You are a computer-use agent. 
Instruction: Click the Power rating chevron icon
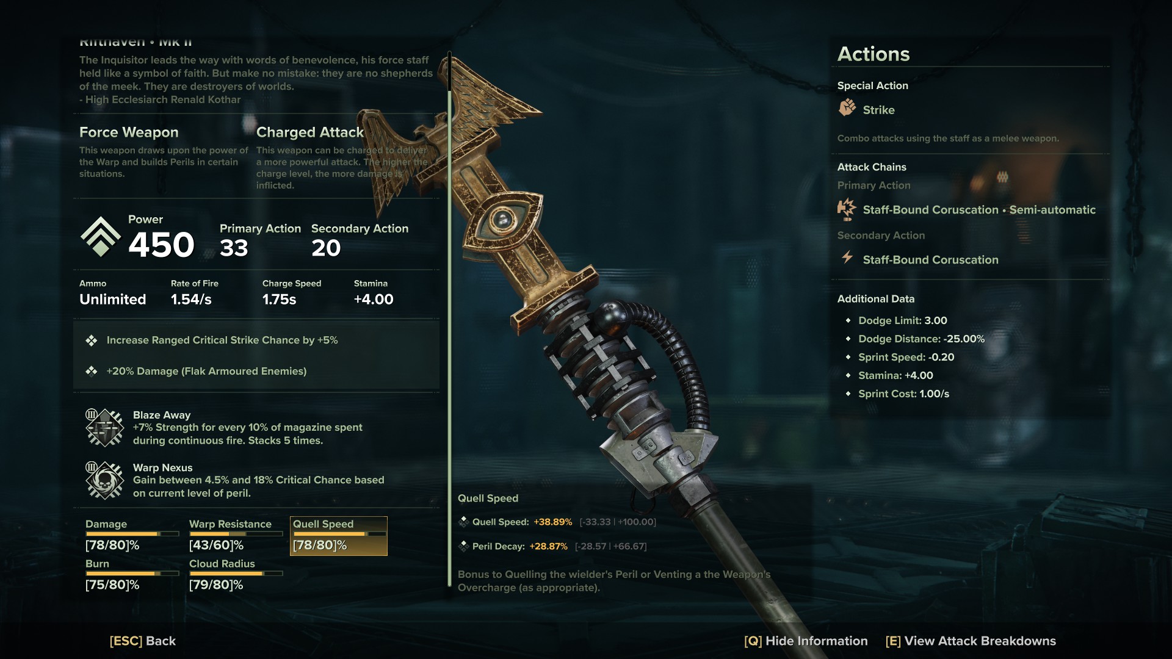click(x=101, y=237)
